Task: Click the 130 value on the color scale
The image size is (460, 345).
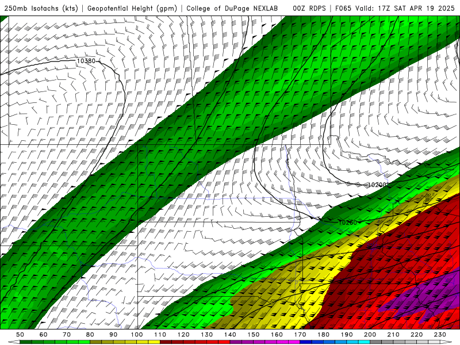Action: [x=206, y=335]
